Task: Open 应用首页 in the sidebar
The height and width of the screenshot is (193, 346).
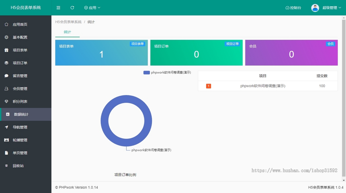Action: tap(26, 24)
